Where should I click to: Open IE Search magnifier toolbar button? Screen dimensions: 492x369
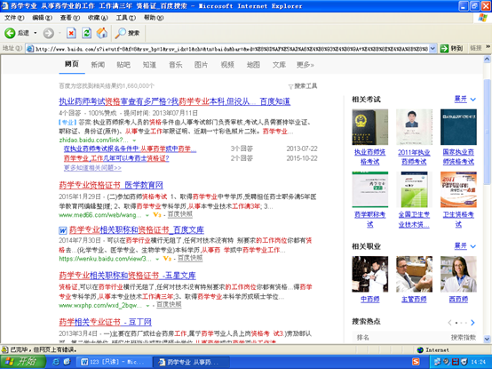[x=127, y=33]
